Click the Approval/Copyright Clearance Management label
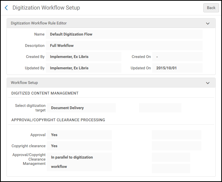 tap(29, 159)
